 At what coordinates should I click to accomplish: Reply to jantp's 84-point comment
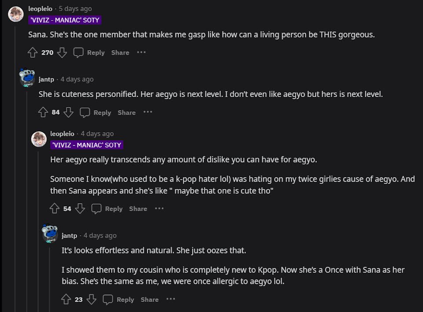(96, 112)
